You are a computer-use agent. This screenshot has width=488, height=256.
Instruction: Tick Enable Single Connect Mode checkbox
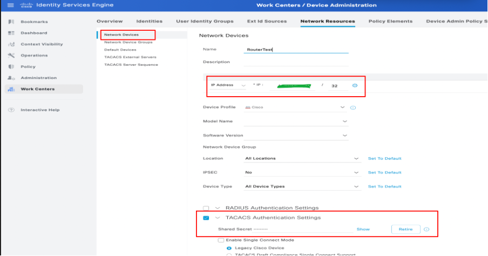click(221, 240)
